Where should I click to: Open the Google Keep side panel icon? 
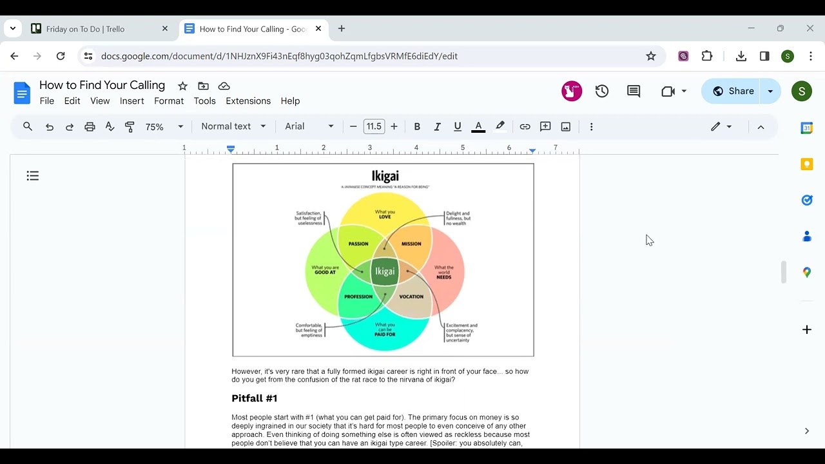coord(806,164)
